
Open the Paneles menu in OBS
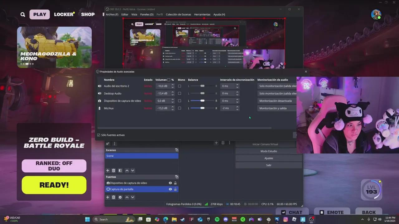click(147, 14)
